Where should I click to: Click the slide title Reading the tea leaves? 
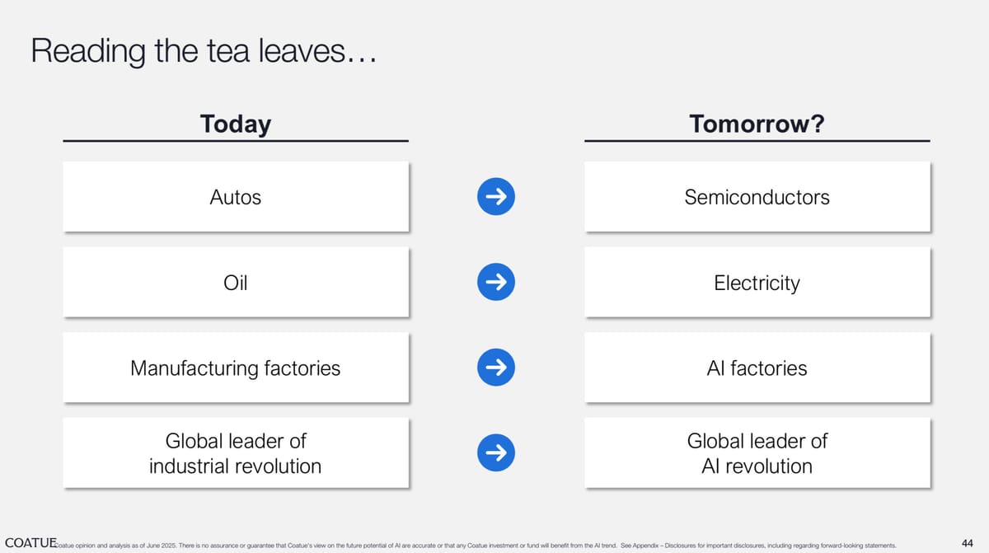[204, 51]
